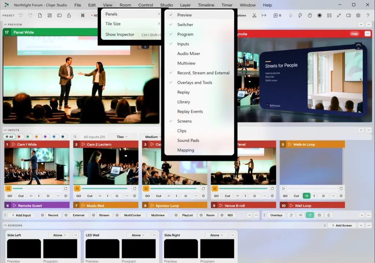Collapse the Screens panel with its chevron
Viewport: 375px width, 263px height.
(x=361, y=225)
